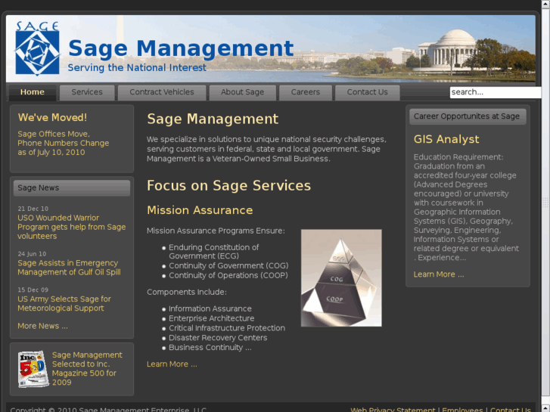This screenshot has height=412, width=550.
Task: Click Career Opportunites at Sage header
Action: pos(468,116)
